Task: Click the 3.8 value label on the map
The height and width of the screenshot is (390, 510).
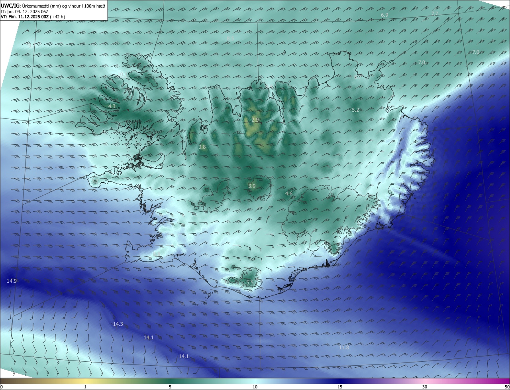Action: click(x=202, y=147)
